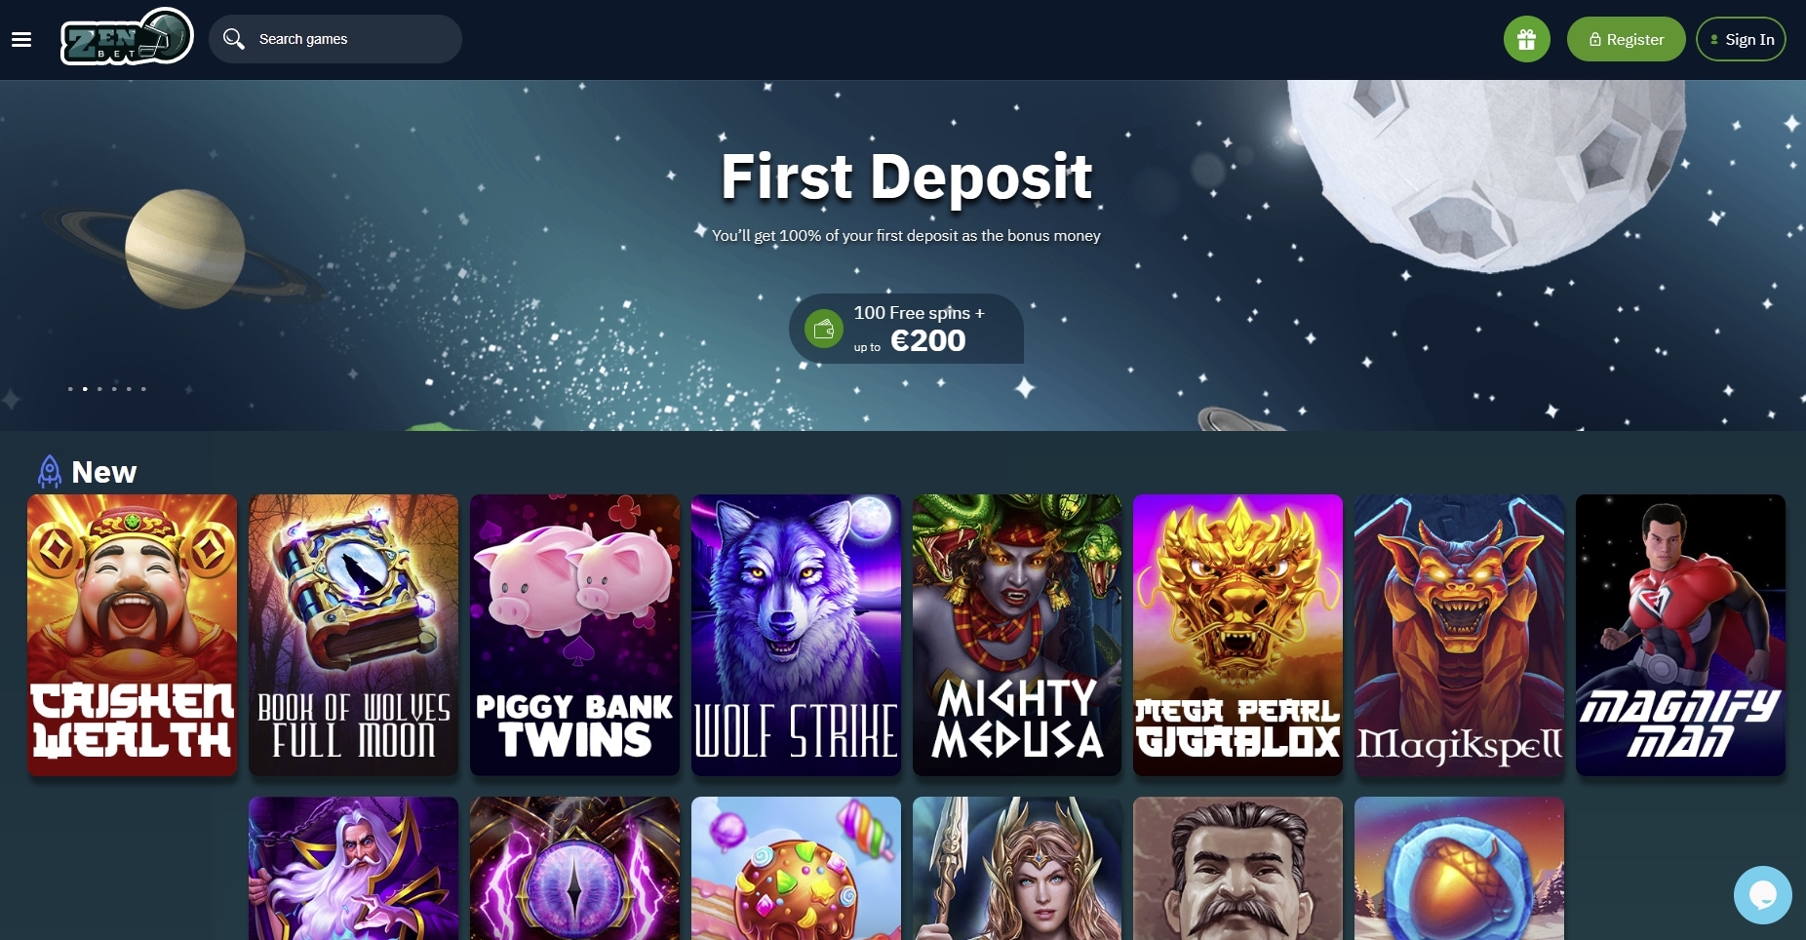
Task: Click the rocket icon beside New
Action: (x=49, y=472)
